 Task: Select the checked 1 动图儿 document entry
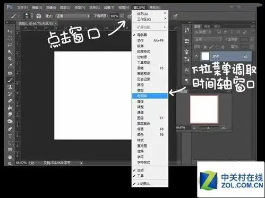click(x=150, y=184)
